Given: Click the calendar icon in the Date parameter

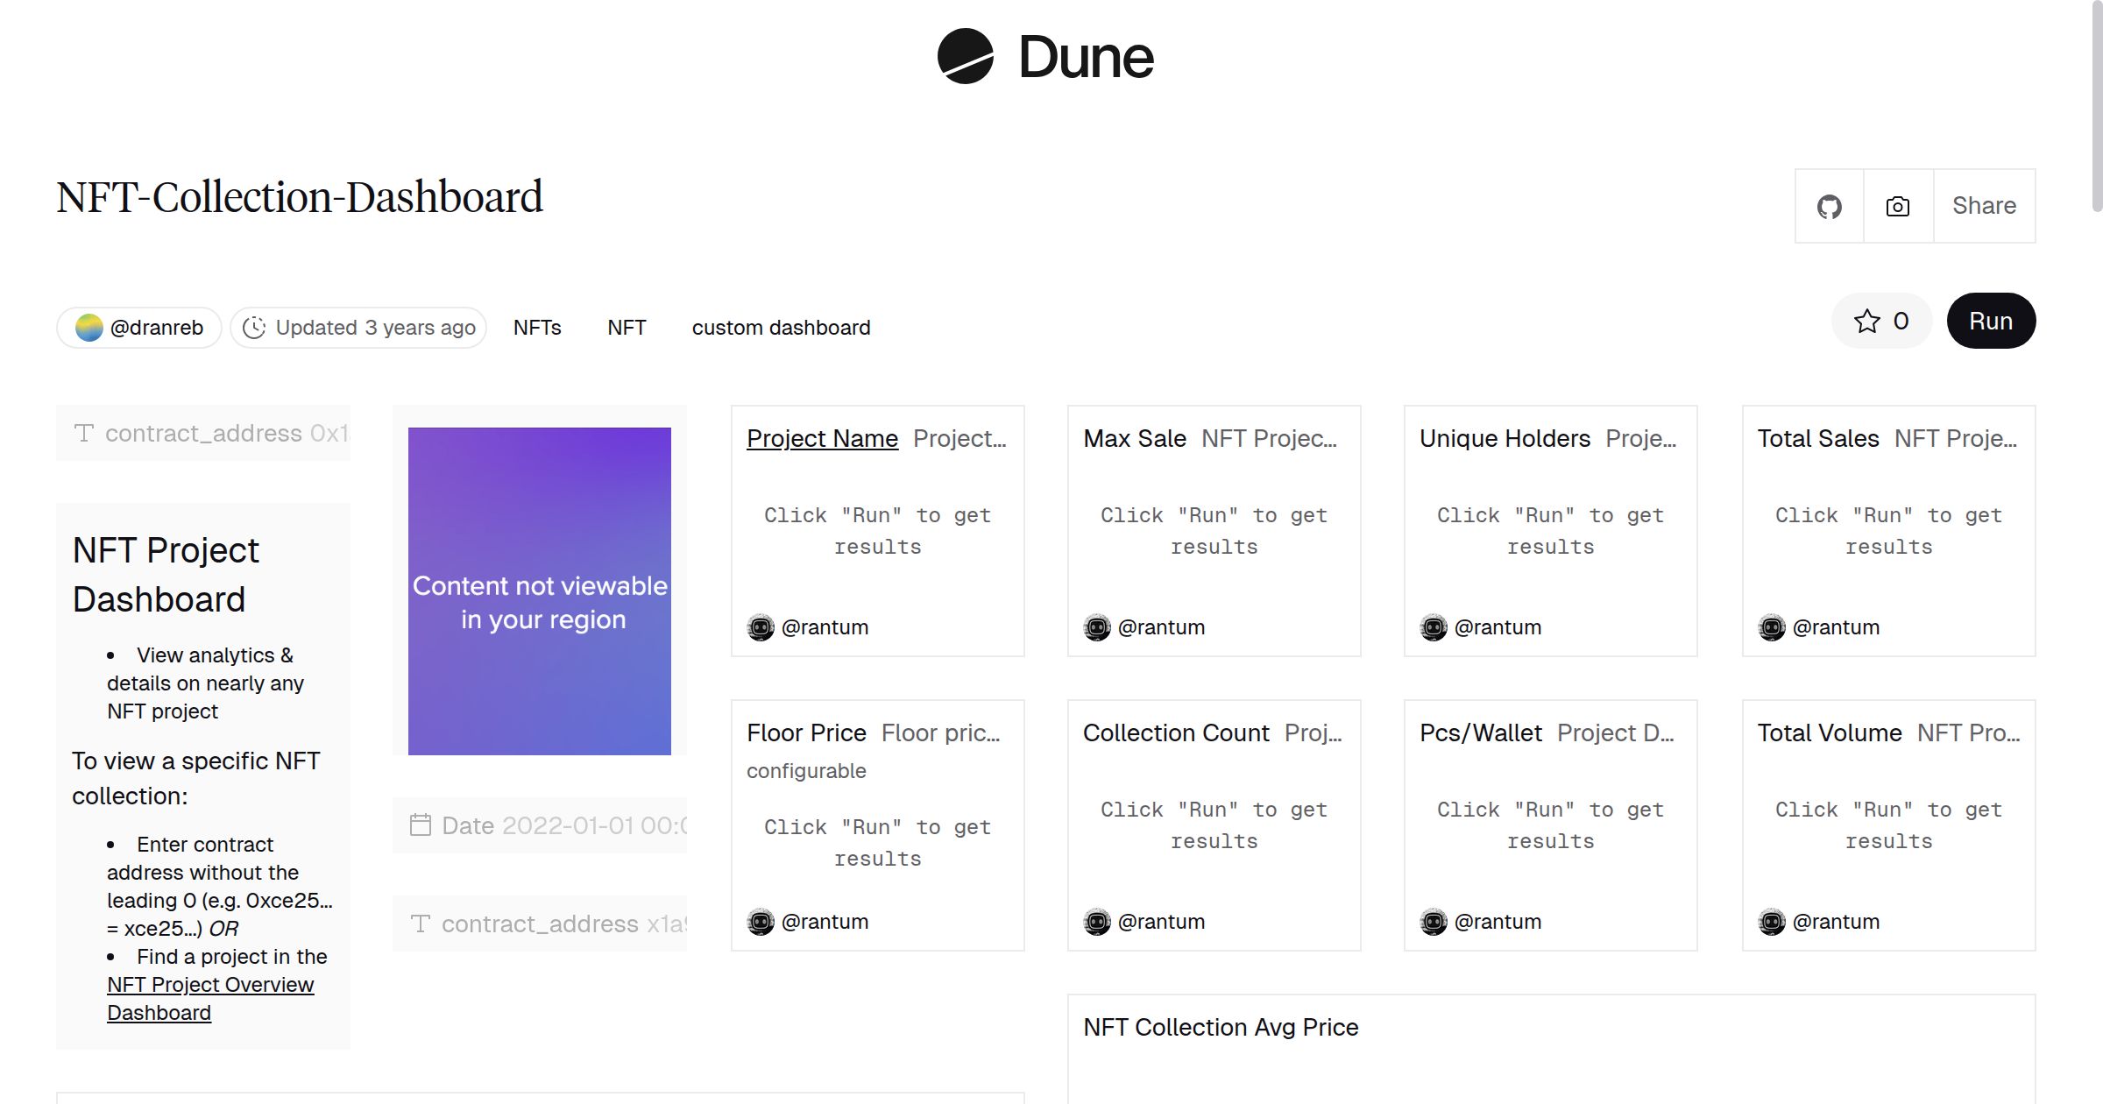Looking at the screenshot, I should point(421,824).
